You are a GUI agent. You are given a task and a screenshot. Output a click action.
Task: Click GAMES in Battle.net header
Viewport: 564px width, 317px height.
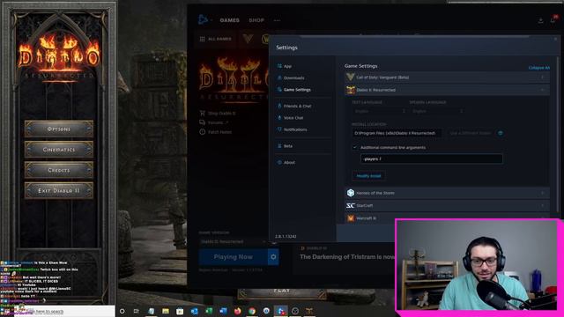click(x=229, y=20)
